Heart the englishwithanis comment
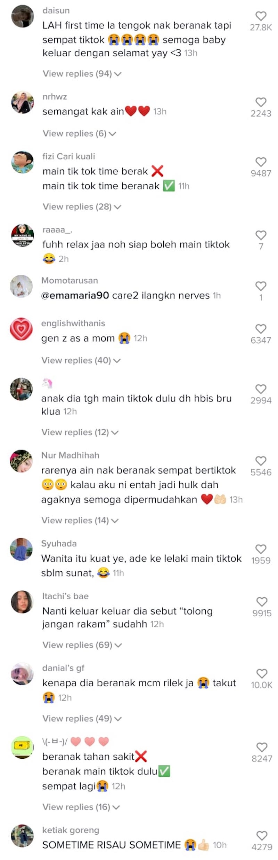 pyautogui.click(x=261, y=329)
